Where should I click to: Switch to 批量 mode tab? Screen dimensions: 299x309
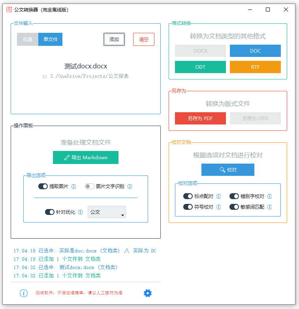tap(28, 40)
